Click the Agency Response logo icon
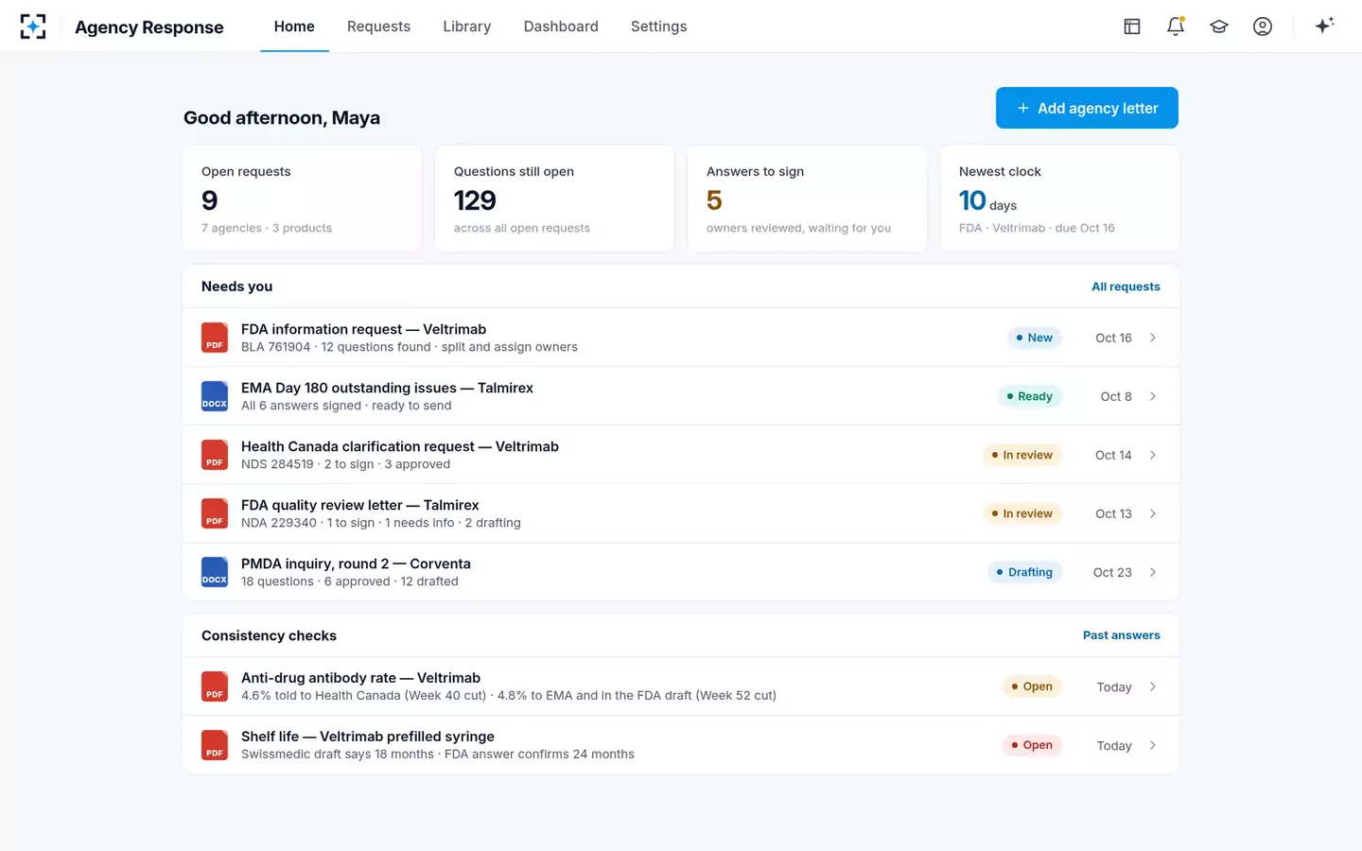The height and width of the screenshot is (851, 1362). [33, 26]
